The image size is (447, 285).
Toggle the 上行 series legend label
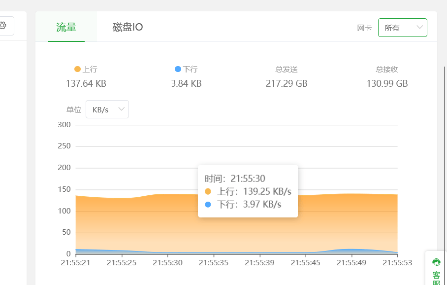click(x=90, y=69)
